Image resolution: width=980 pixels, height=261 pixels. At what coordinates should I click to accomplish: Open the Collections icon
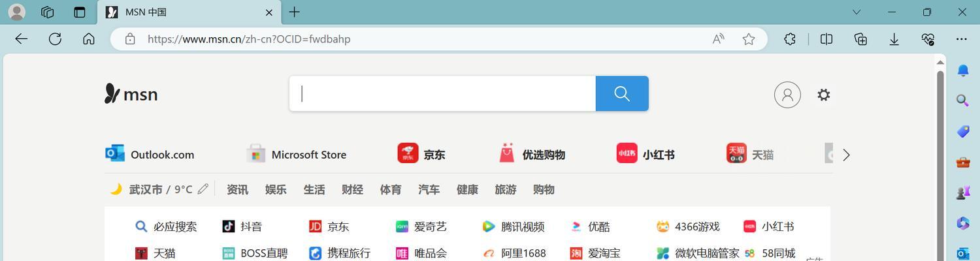[861, 39]
